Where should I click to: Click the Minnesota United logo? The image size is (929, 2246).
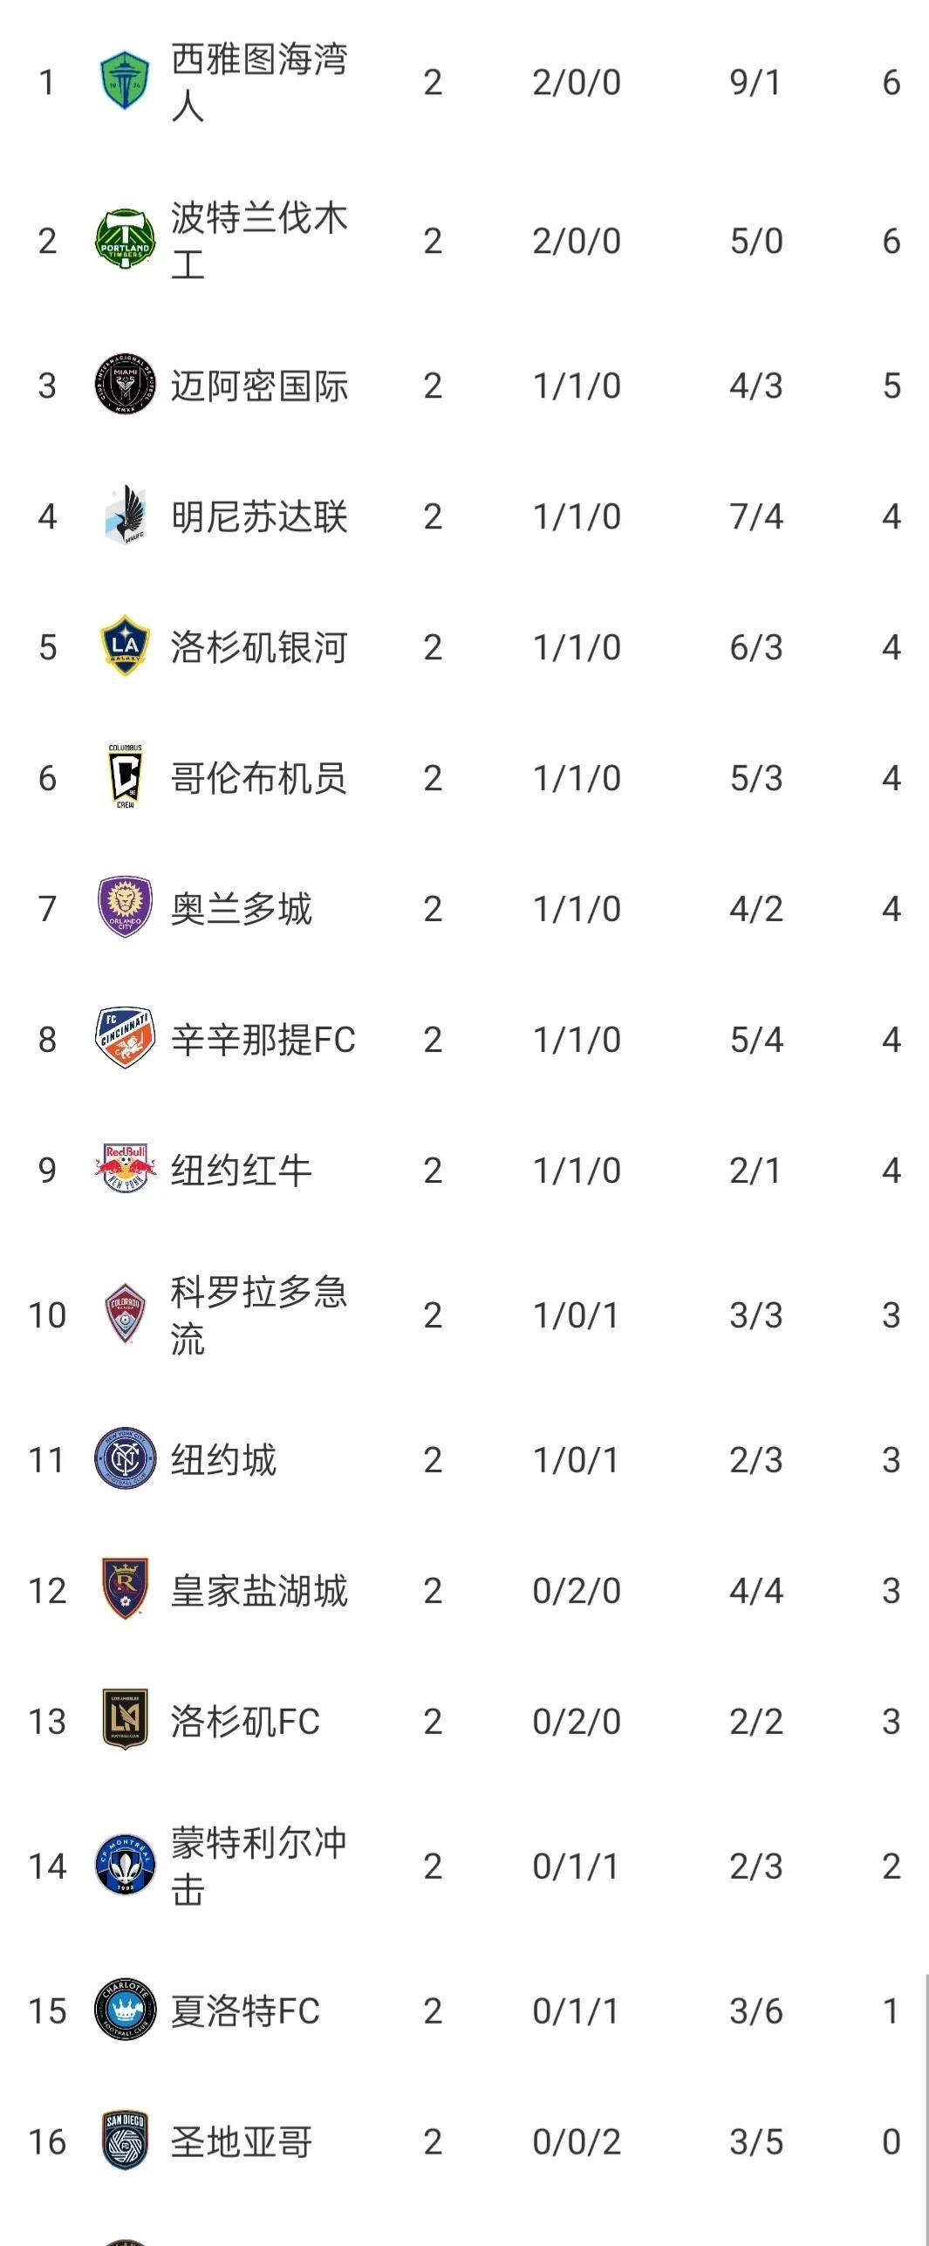pyautogui.click(x=125, y=516)
